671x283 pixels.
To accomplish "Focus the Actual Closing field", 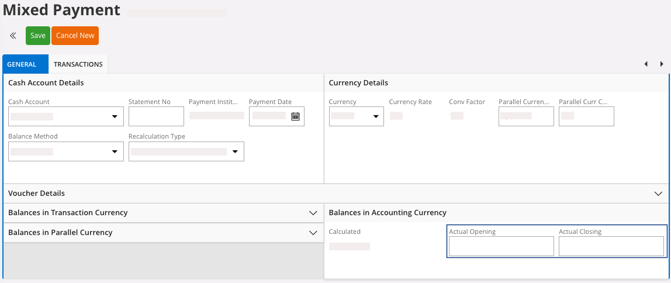I will [611, 246].
